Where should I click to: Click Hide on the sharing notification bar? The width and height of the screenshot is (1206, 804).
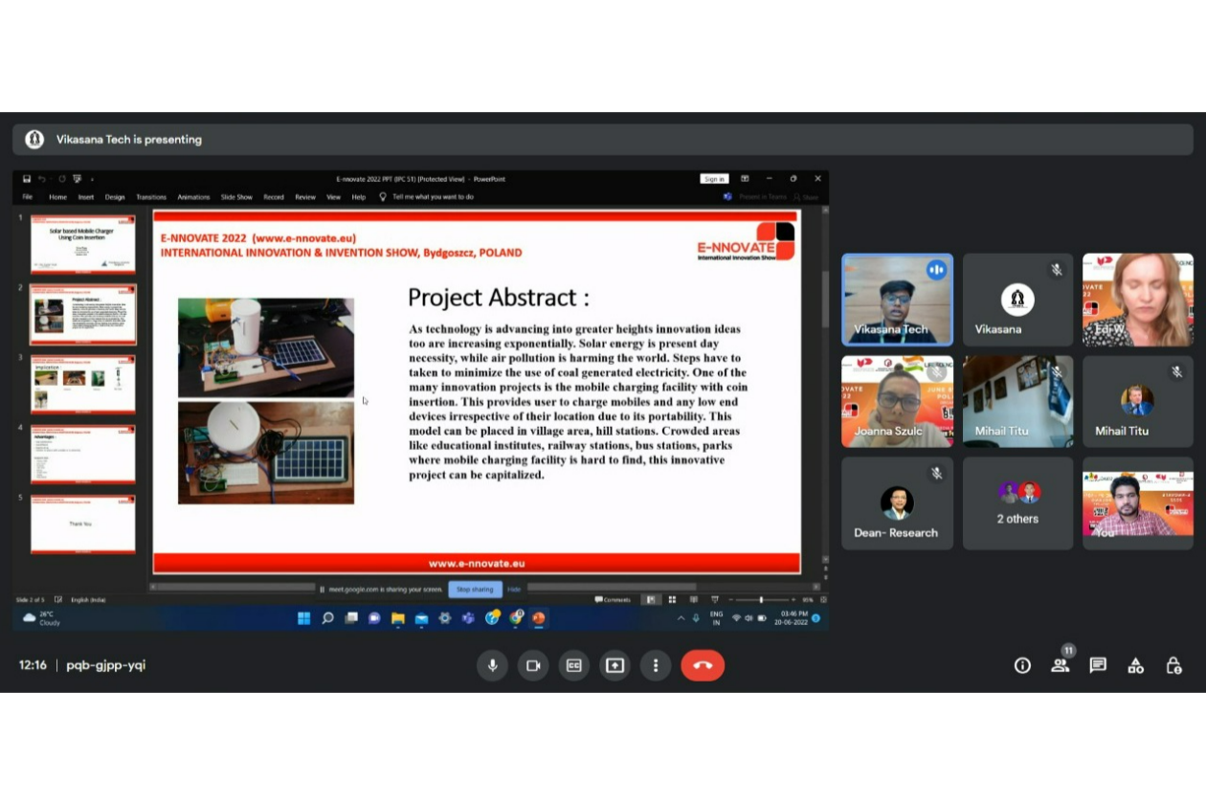(514, 590)
